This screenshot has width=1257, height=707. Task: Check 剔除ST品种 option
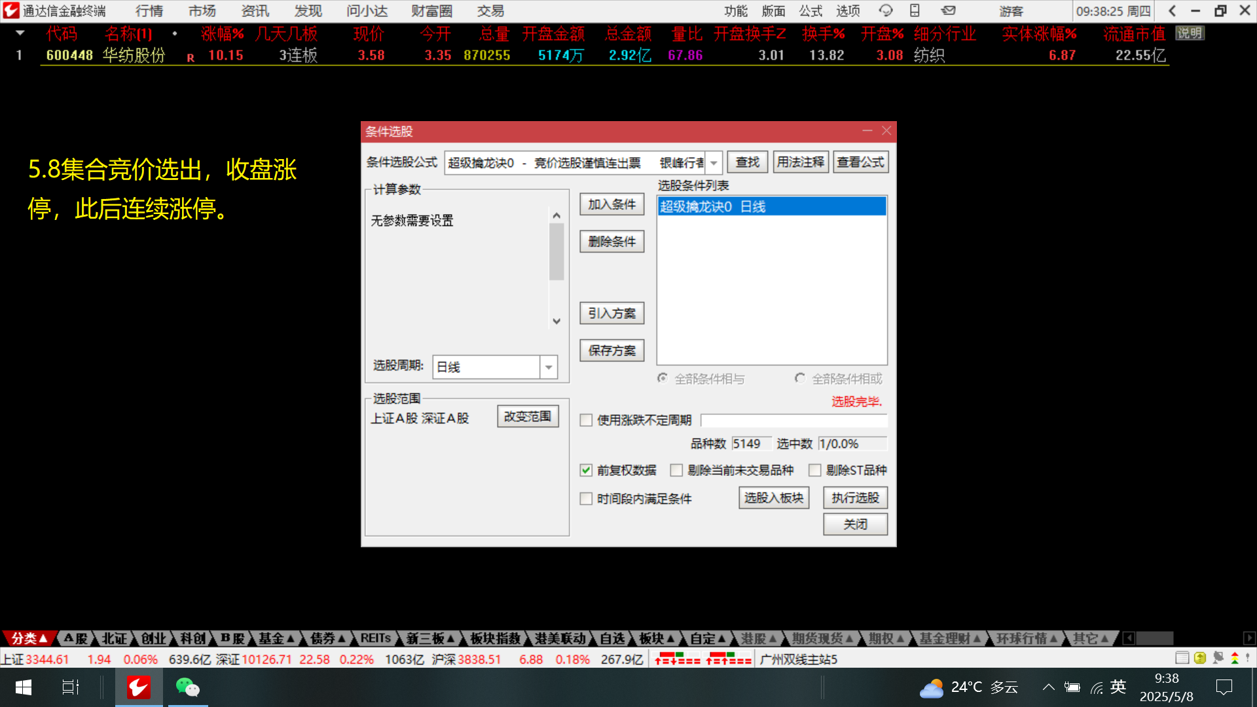tap(815, 470)
